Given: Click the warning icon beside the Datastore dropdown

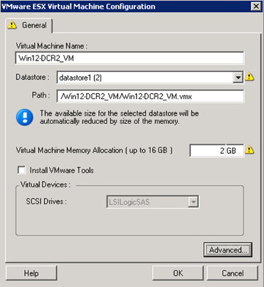Looking at the screenshot, I should click(x=250, y=77).
